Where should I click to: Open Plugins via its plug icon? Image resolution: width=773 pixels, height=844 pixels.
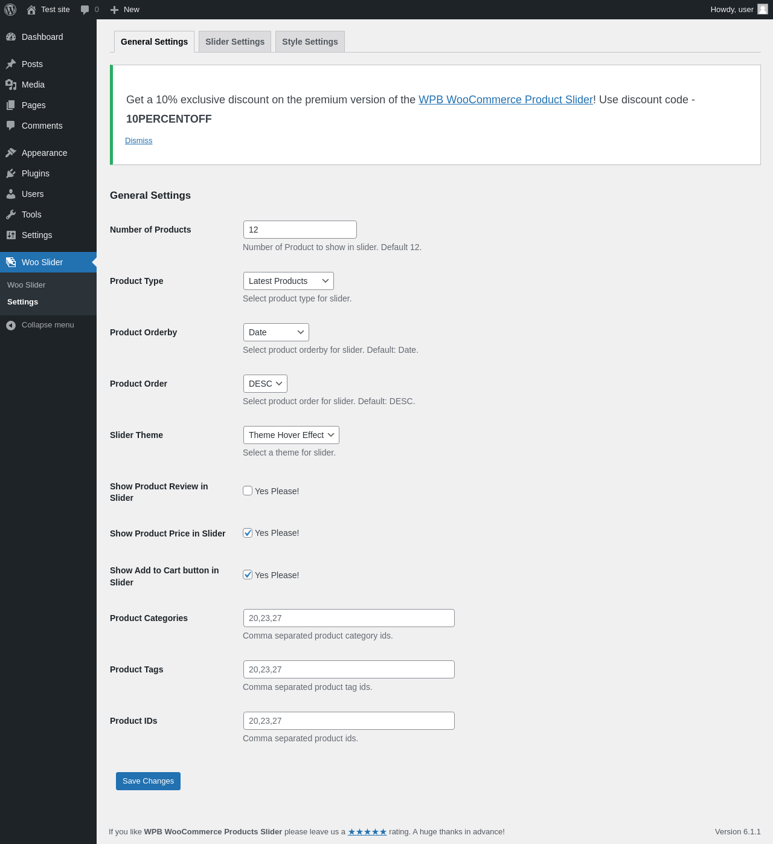point(11,173)
